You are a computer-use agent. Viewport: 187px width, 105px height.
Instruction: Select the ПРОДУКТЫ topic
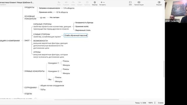click(29, 7)
